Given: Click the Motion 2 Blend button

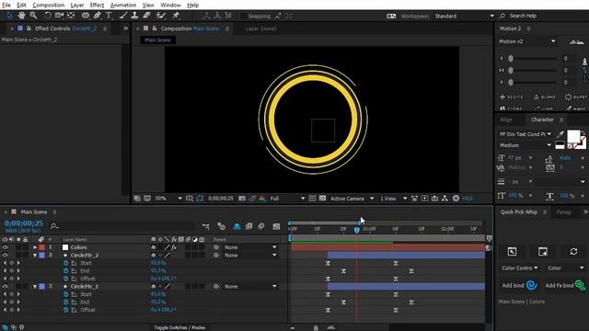Looking at the screenshot, I should tap(544, 97).
